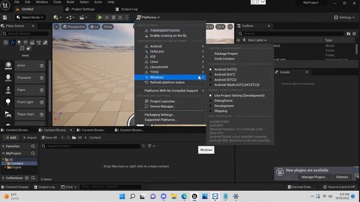
Task: Click Save All button
Action: click(x=49, y=137)
